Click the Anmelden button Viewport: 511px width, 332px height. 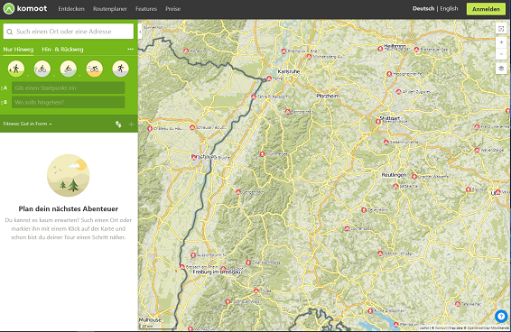(486, 9)
